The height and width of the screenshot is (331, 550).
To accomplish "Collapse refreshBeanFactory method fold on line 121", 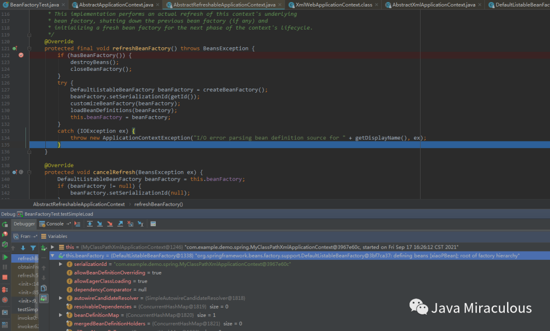I will [30, 48].
